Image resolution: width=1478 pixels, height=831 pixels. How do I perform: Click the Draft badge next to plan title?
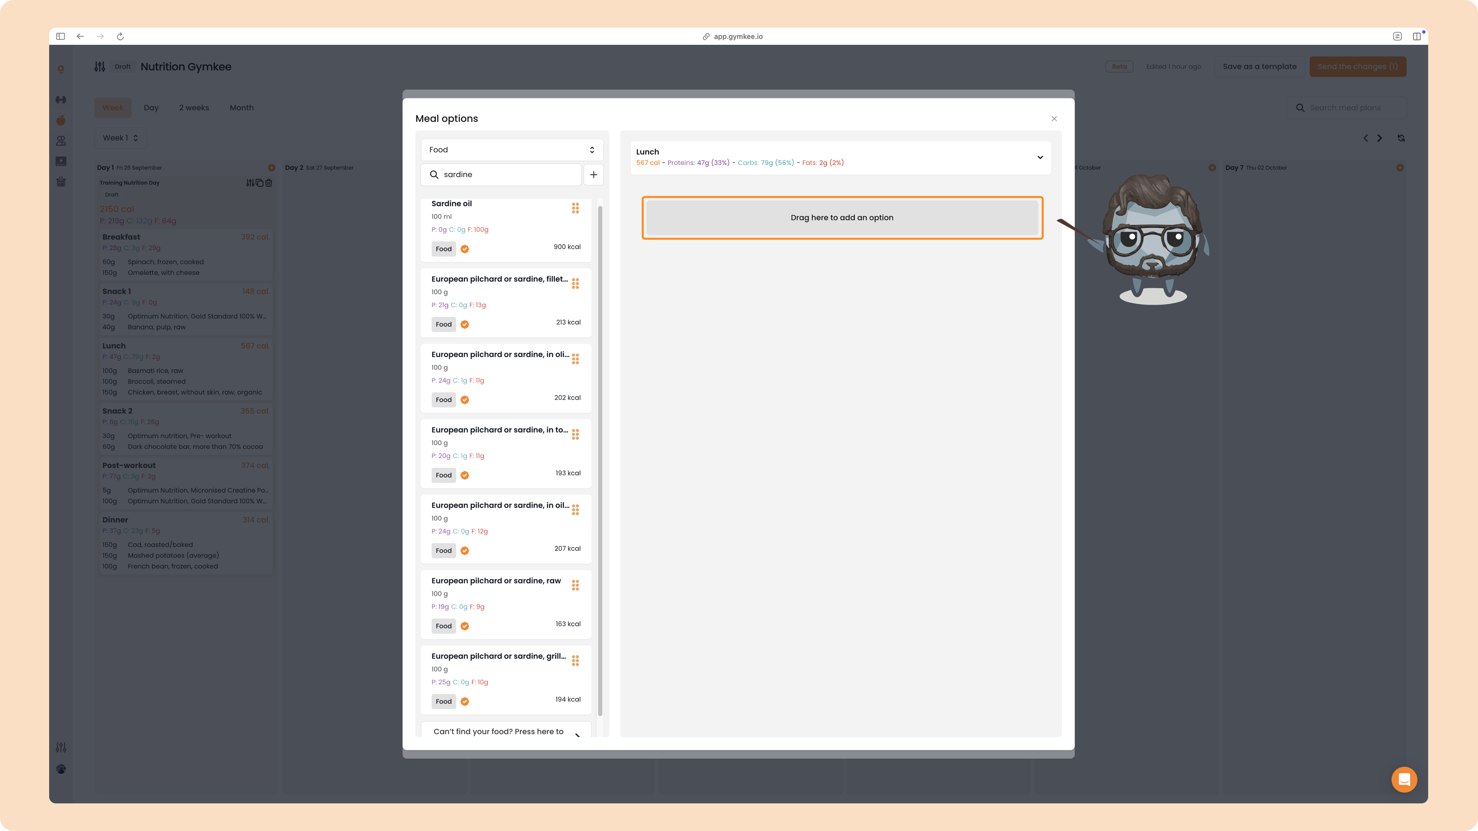[123, 67]
